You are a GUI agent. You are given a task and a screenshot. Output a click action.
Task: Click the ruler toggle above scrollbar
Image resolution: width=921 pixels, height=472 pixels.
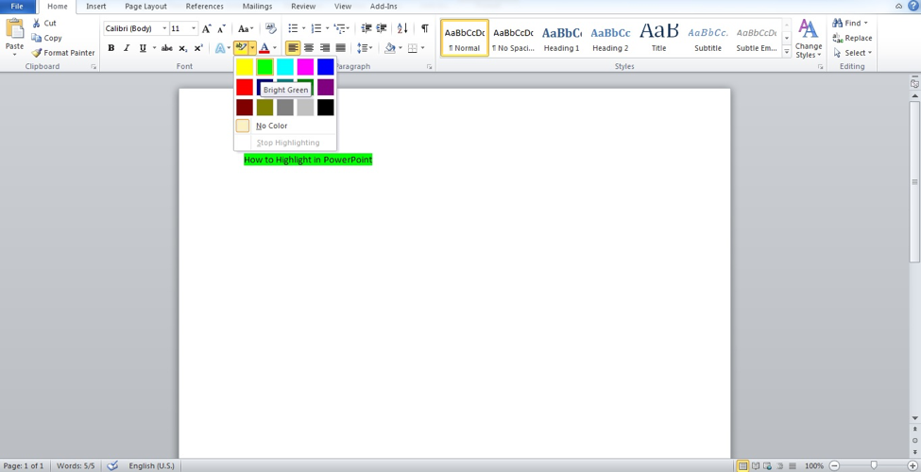(x=914, y=83)
